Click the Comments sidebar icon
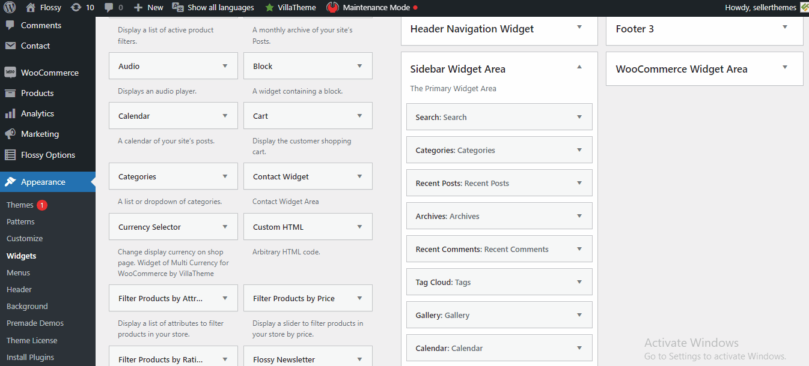Viewport: 809px width, 366px height. (x=10, y=25)
